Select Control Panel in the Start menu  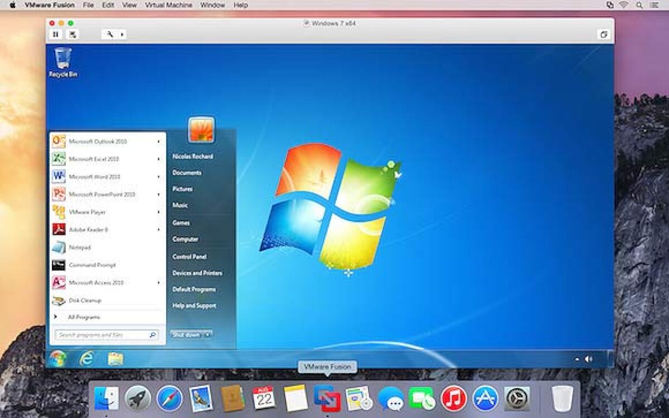[x=189, y=257]
